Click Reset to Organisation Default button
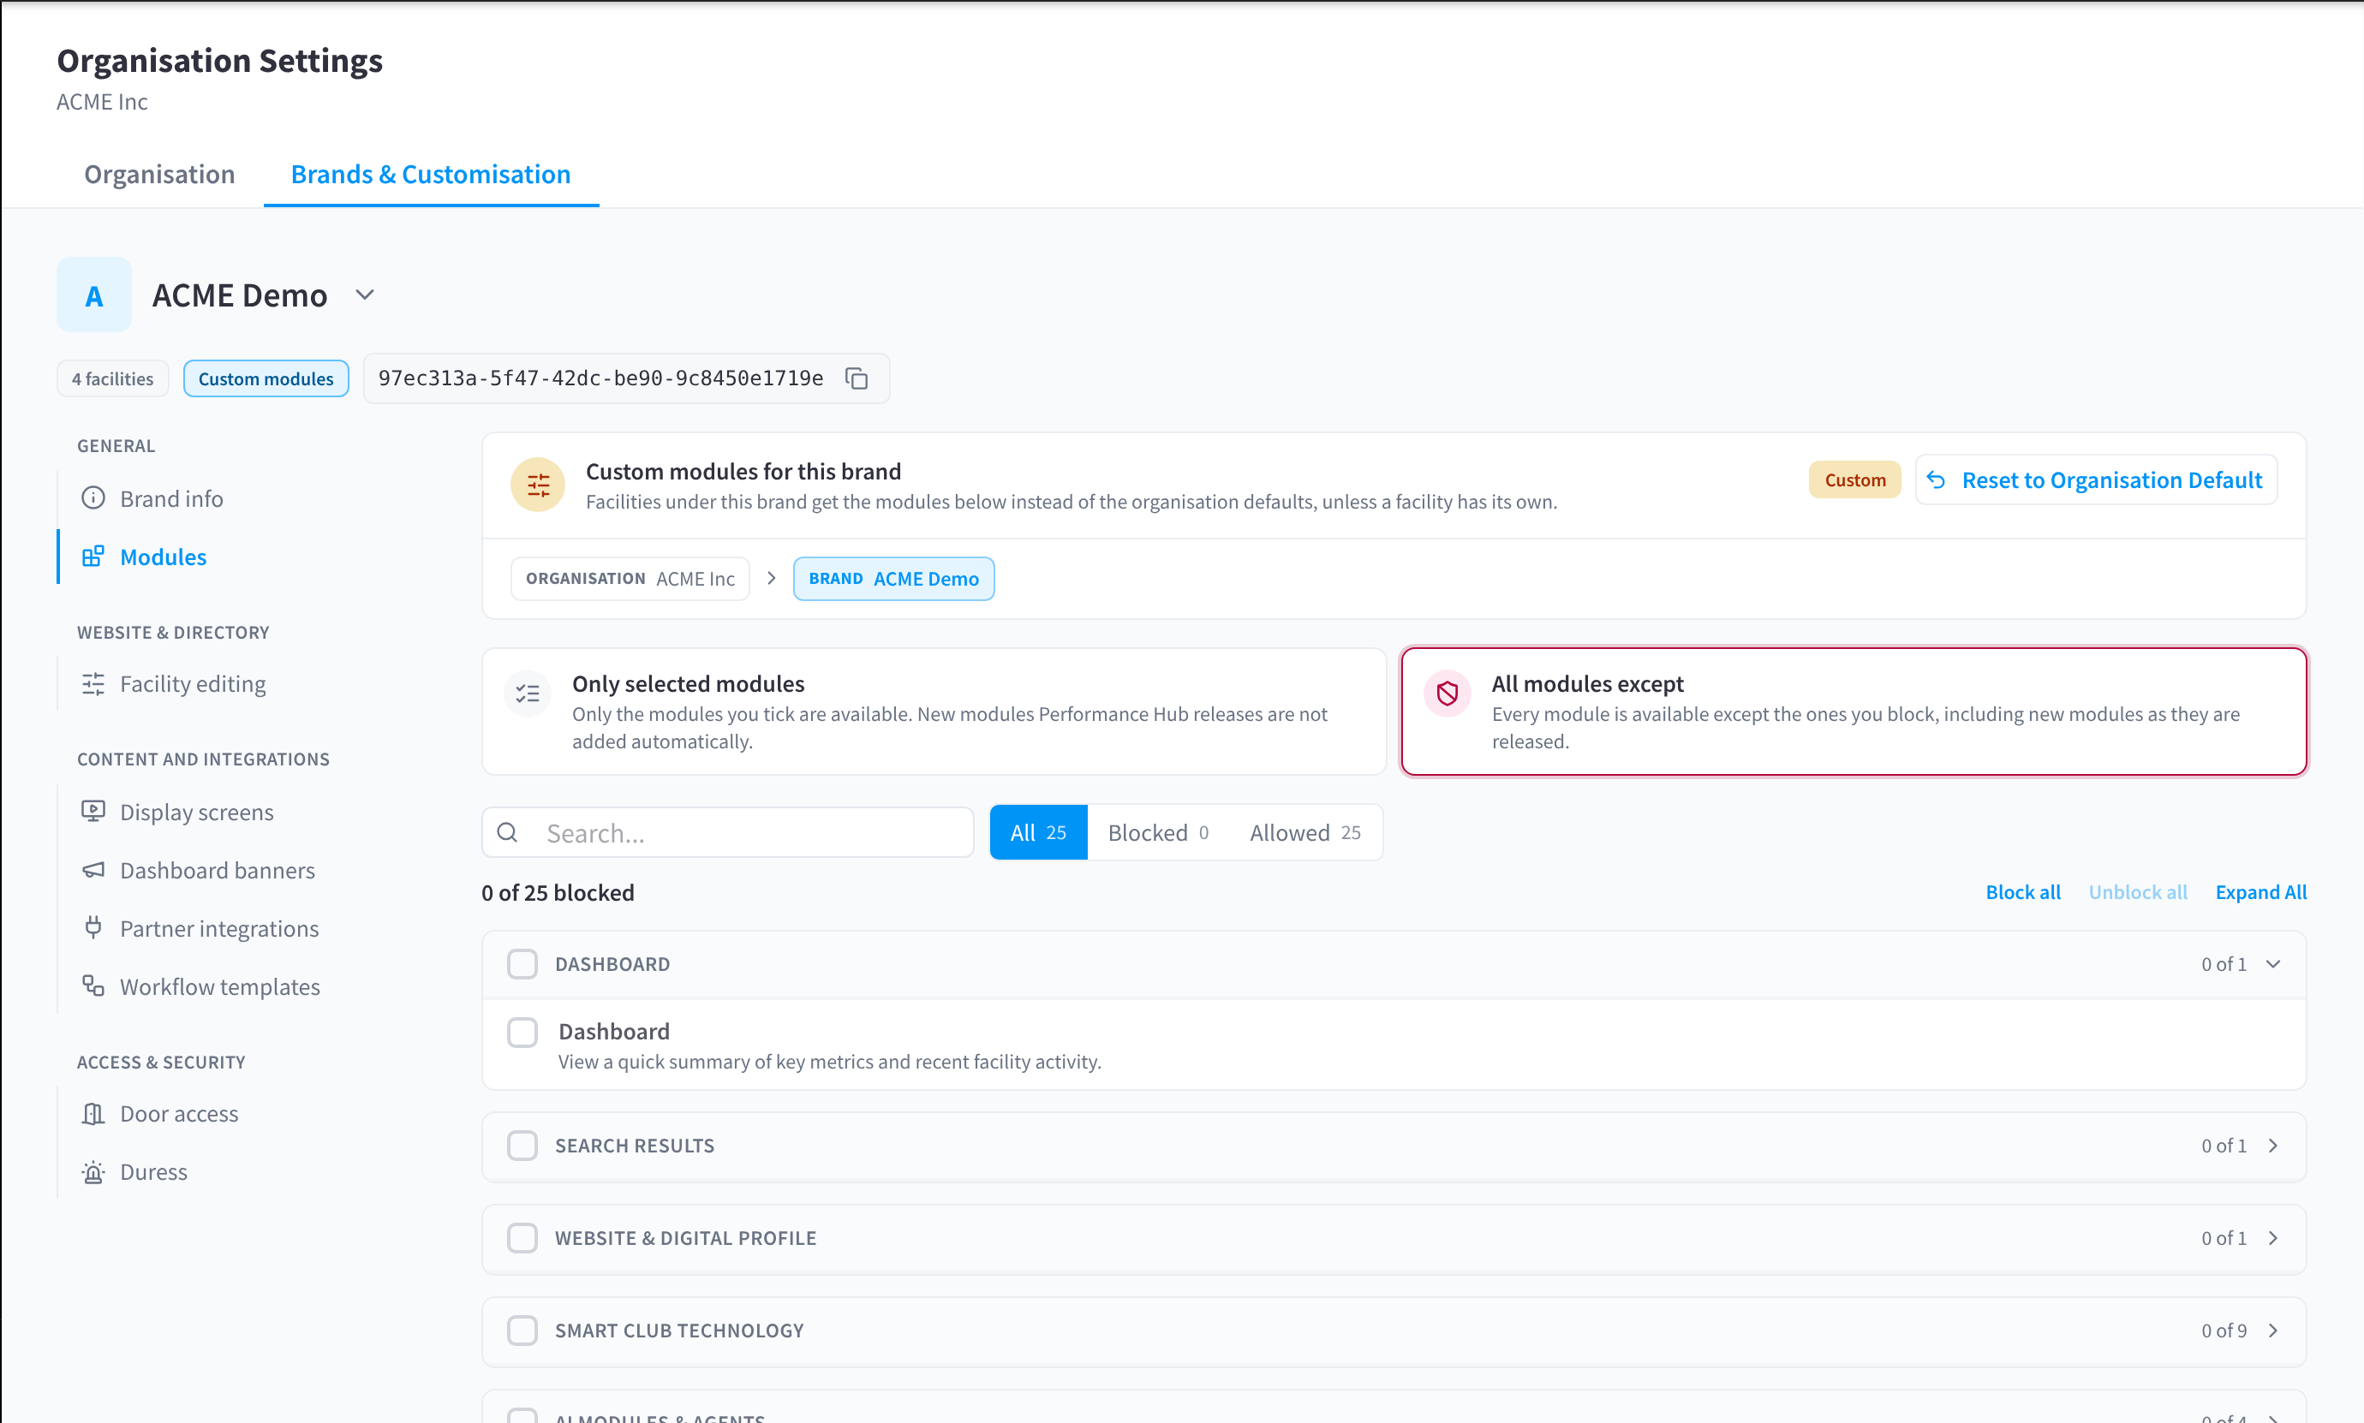 pos(2097,480)
